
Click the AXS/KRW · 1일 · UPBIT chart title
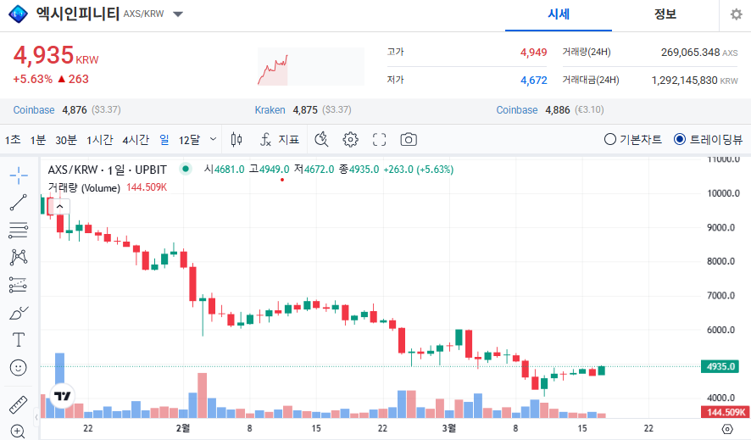[x=108, y=170]
